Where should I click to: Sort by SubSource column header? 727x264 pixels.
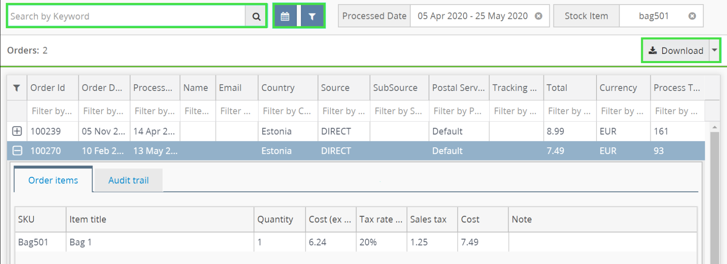click(399, 88)
